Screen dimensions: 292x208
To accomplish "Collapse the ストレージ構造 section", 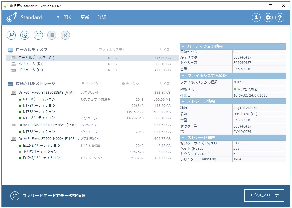I will tap(183, 138).
